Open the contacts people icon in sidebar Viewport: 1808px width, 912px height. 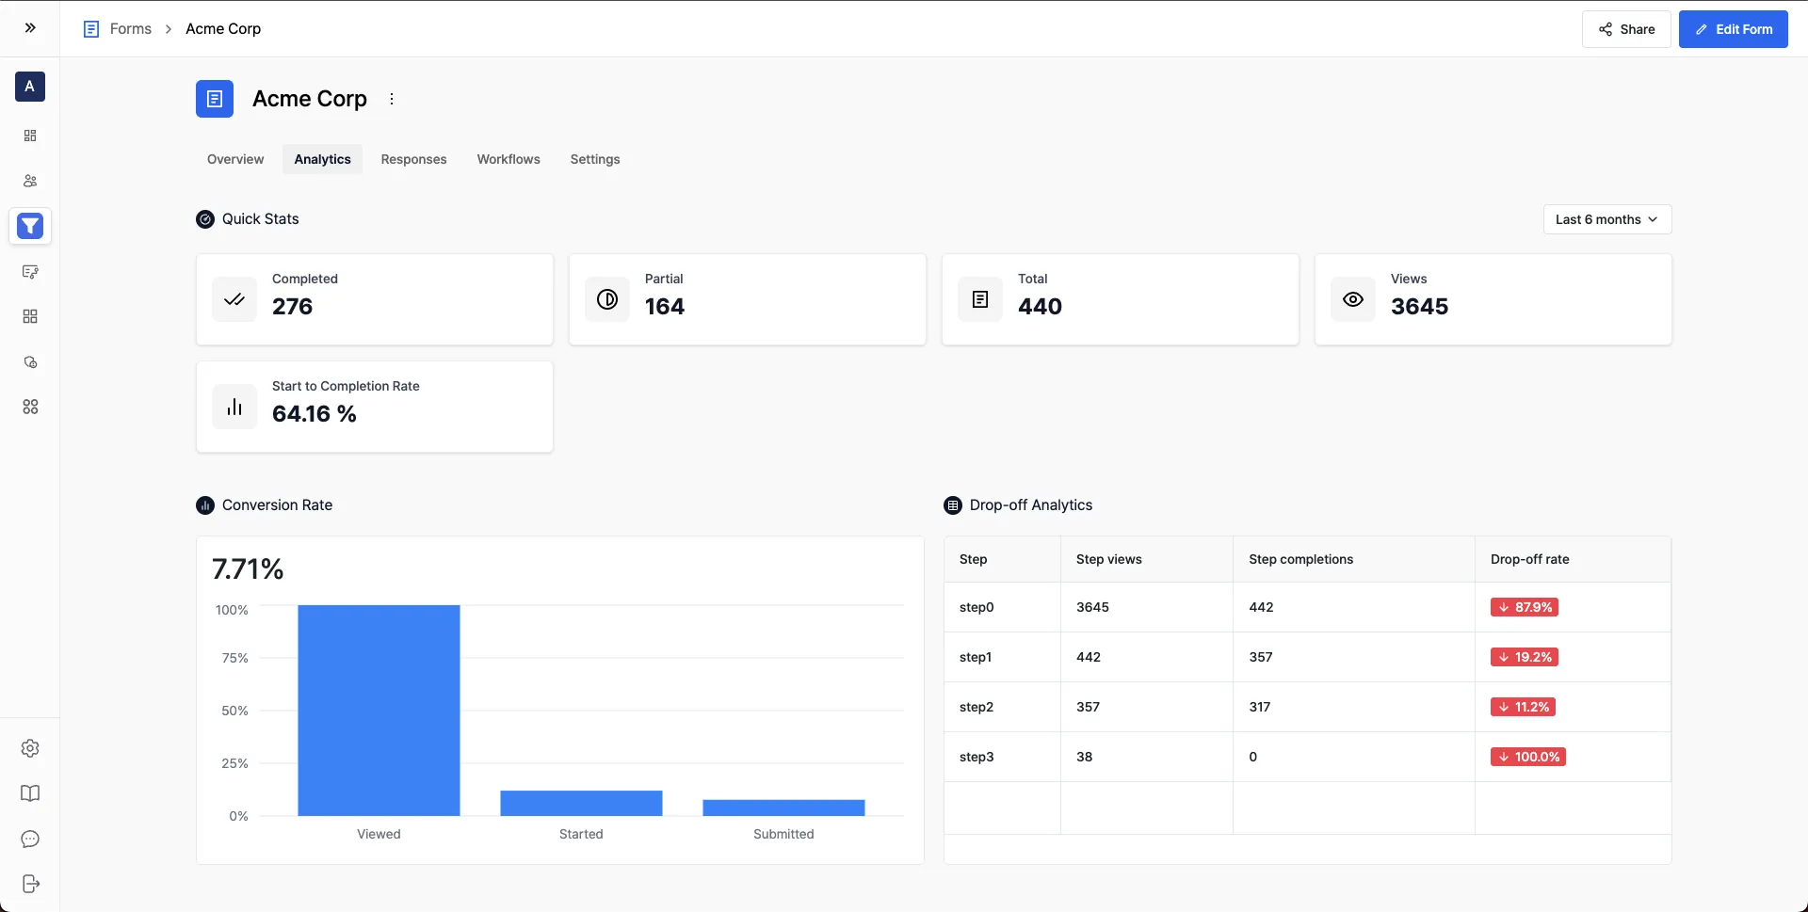(30, 181)
